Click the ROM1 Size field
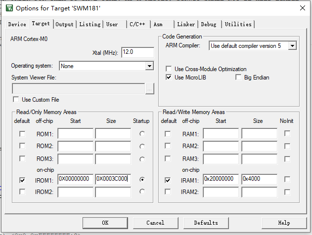The height and width of the screenshot is (235, 312). coord(113,133)
